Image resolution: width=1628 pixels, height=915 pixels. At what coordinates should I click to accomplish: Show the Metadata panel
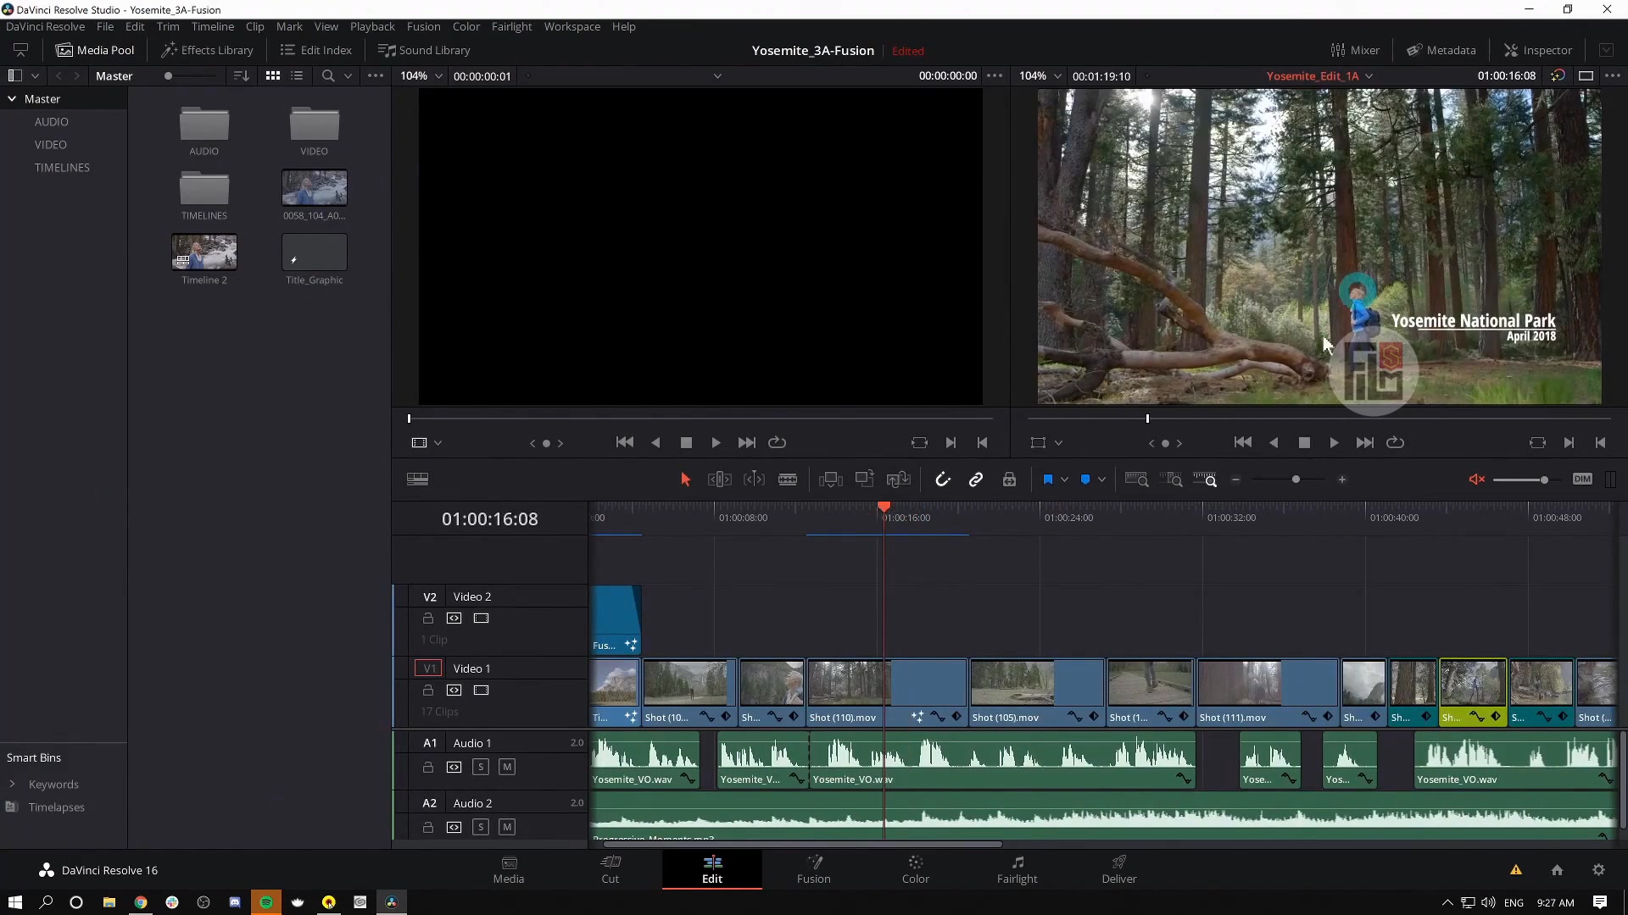click(1441, 50)
